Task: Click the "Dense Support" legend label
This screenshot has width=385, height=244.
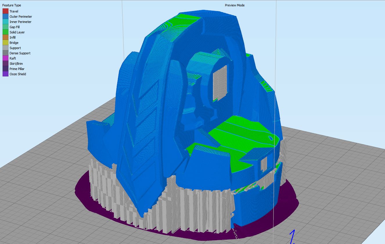Action: click(20, 53)
